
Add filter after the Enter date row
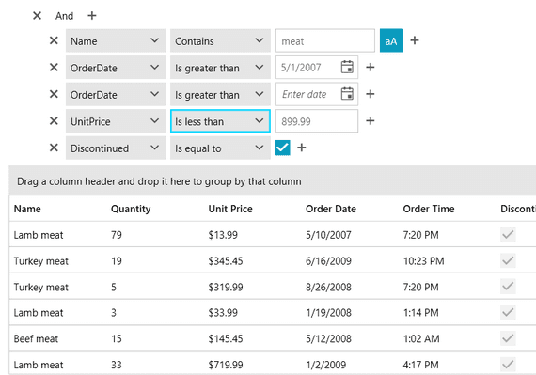pyautogui.click(x=370, y=94)
